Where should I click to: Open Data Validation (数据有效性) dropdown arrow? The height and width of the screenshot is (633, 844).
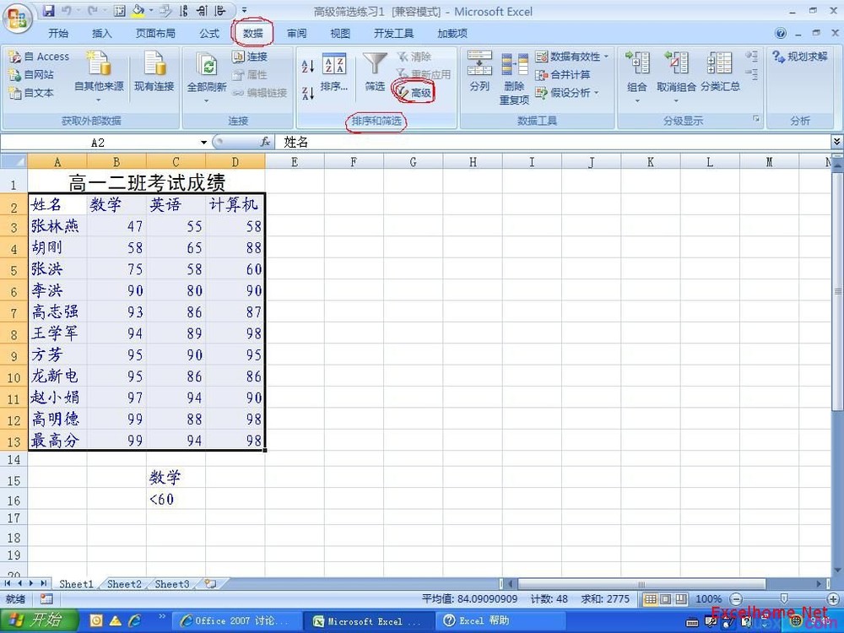point(606,57)
